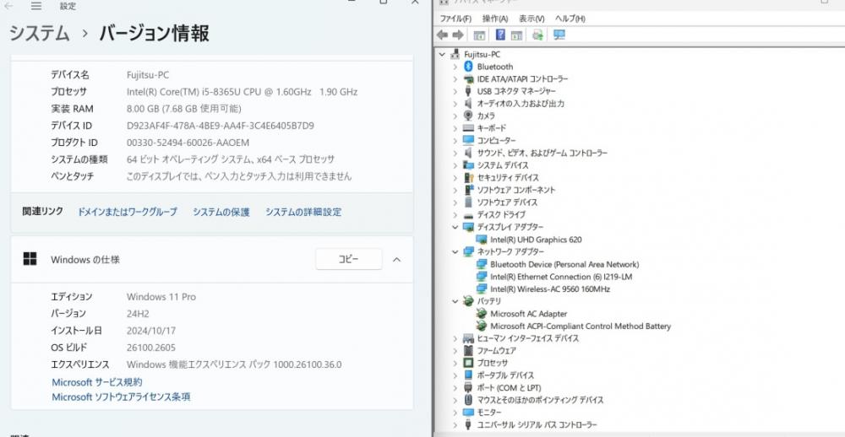The width and height of the screenshot is (845, 437).
Task: Select the ソフトウェア コンポーネント tree row
Action: (x=515, y=190)
